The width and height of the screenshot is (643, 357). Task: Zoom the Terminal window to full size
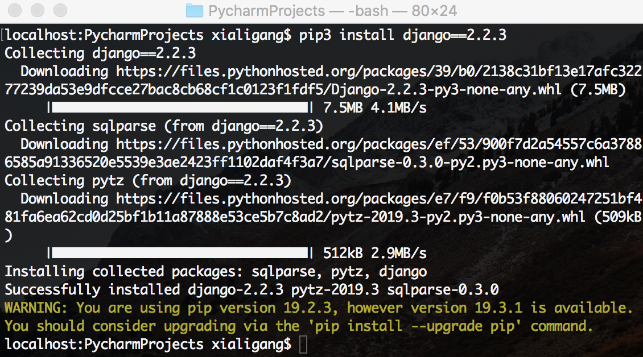[59, 11]
